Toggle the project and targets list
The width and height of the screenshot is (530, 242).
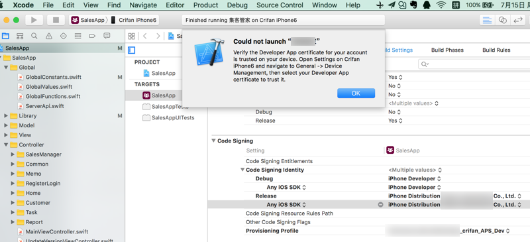131,50
